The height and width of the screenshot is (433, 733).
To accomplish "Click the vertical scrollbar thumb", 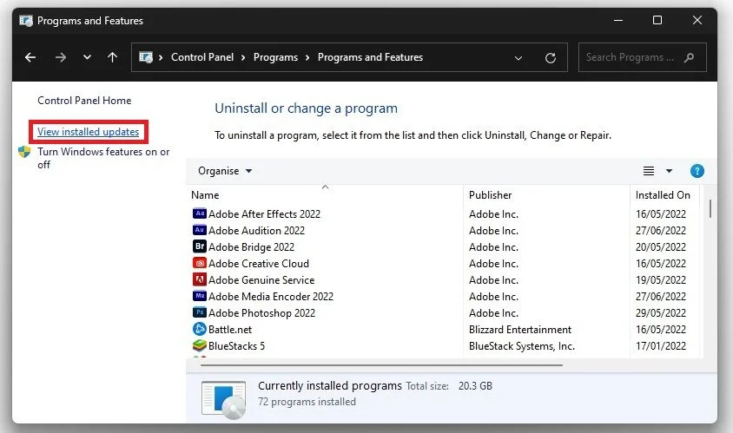I will pyautogui.click(x=710, y=208).
